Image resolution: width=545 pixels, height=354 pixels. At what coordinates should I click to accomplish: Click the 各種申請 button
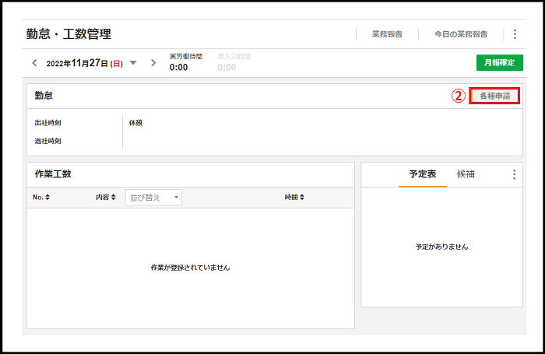[494, 96]
